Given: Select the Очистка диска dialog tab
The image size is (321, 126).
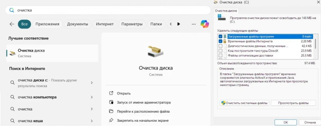Looking at the screenshot, I should pyautogui.click(x=226, y=11).
